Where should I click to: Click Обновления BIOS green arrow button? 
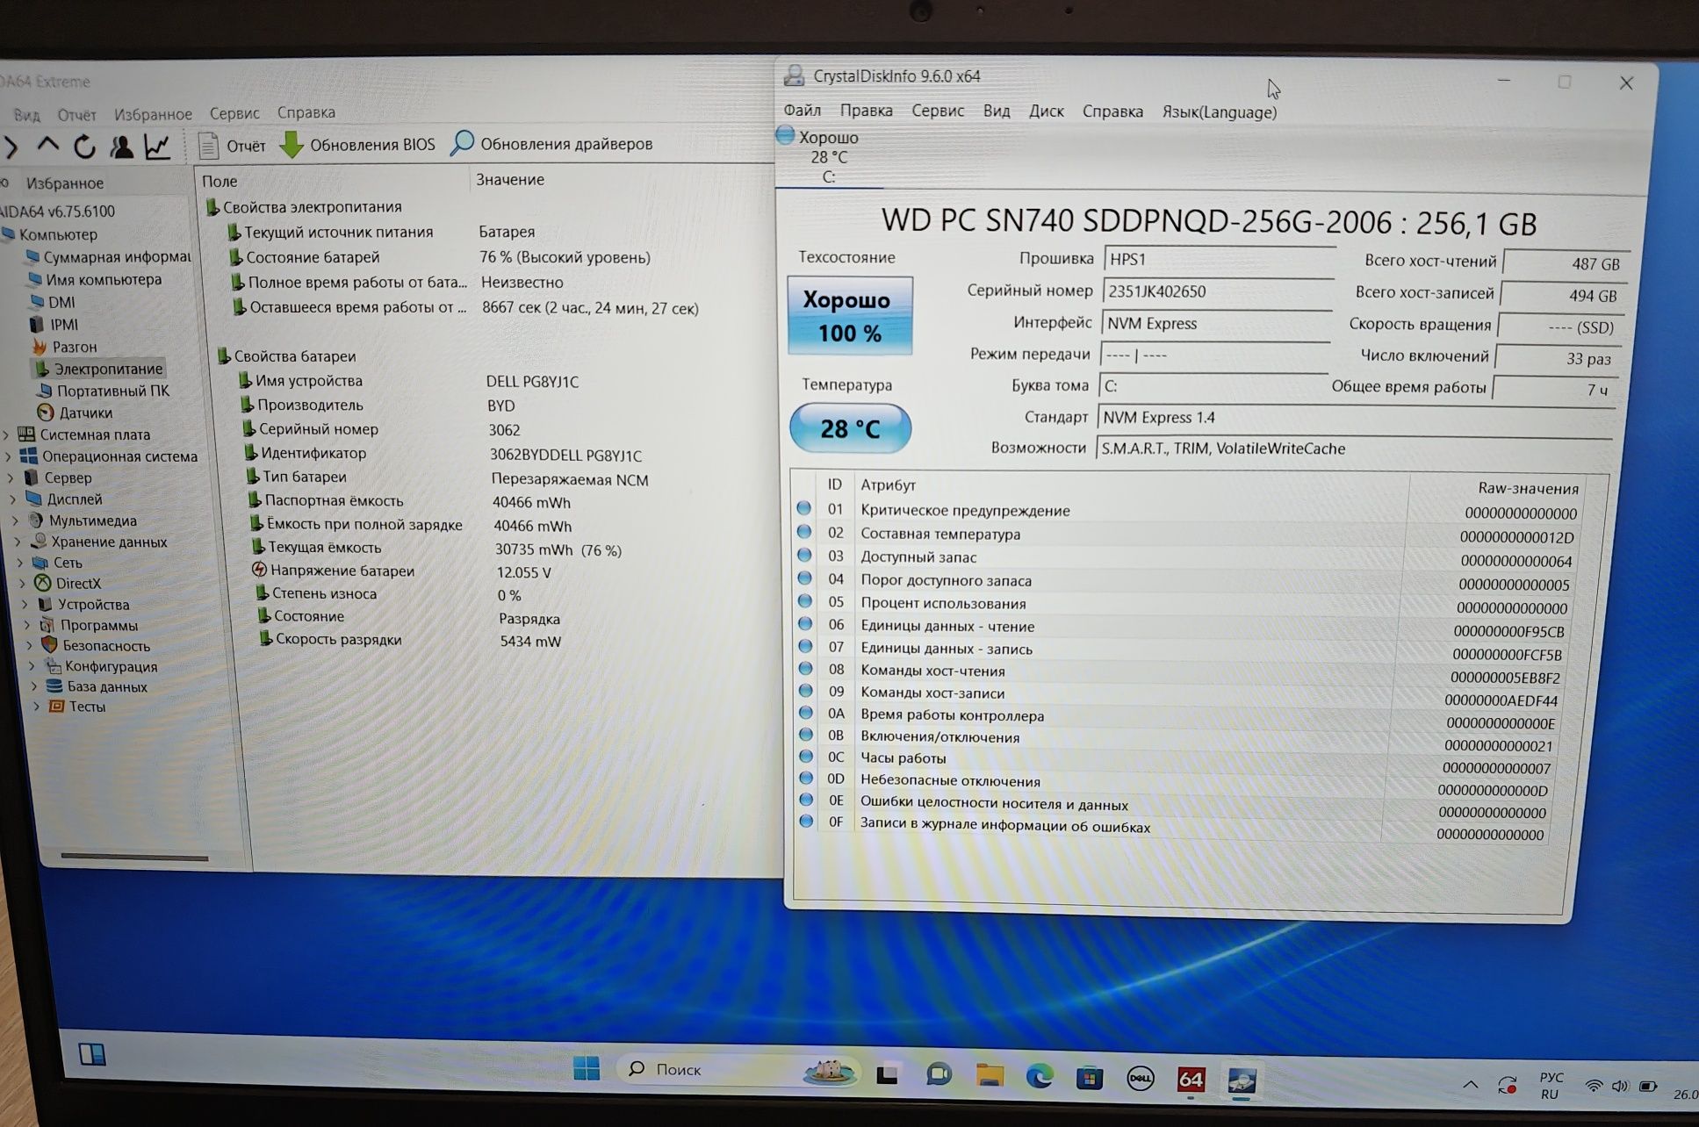pos(356,145)
